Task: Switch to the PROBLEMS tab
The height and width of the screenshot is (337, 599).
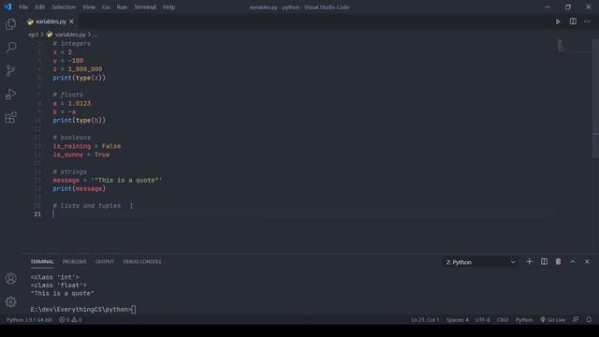Action: (75, 262)
